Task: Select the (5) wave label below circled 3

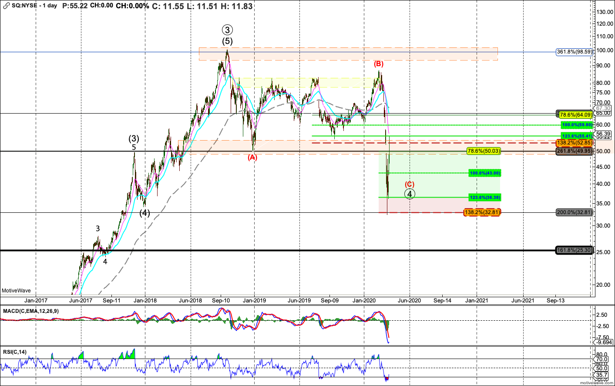Action: [227, 41]
